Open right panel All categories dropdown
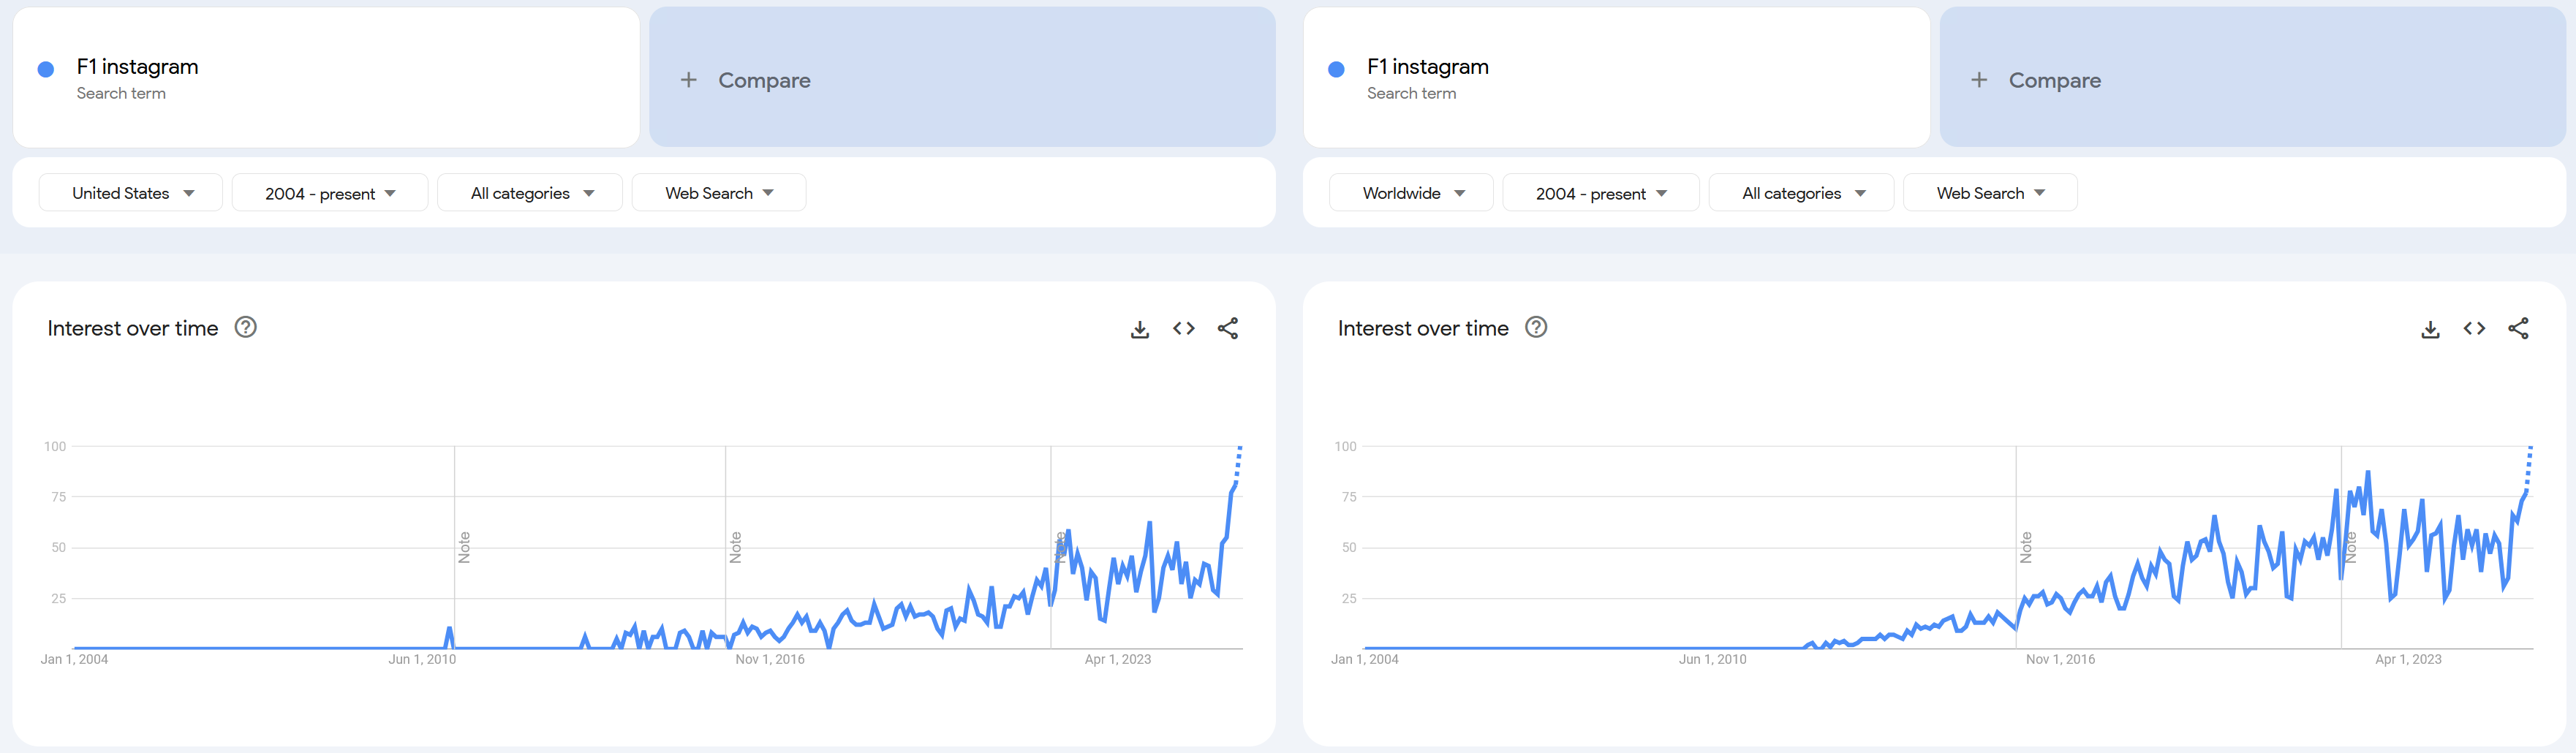 [x=1801, y=193]
